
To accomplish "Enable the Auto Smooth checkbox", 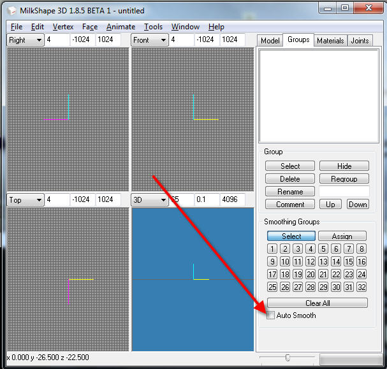I will 272,315.
